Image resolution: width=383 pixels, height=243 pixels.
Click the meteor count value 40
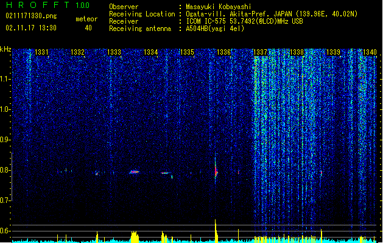click(x=88, y=28)
